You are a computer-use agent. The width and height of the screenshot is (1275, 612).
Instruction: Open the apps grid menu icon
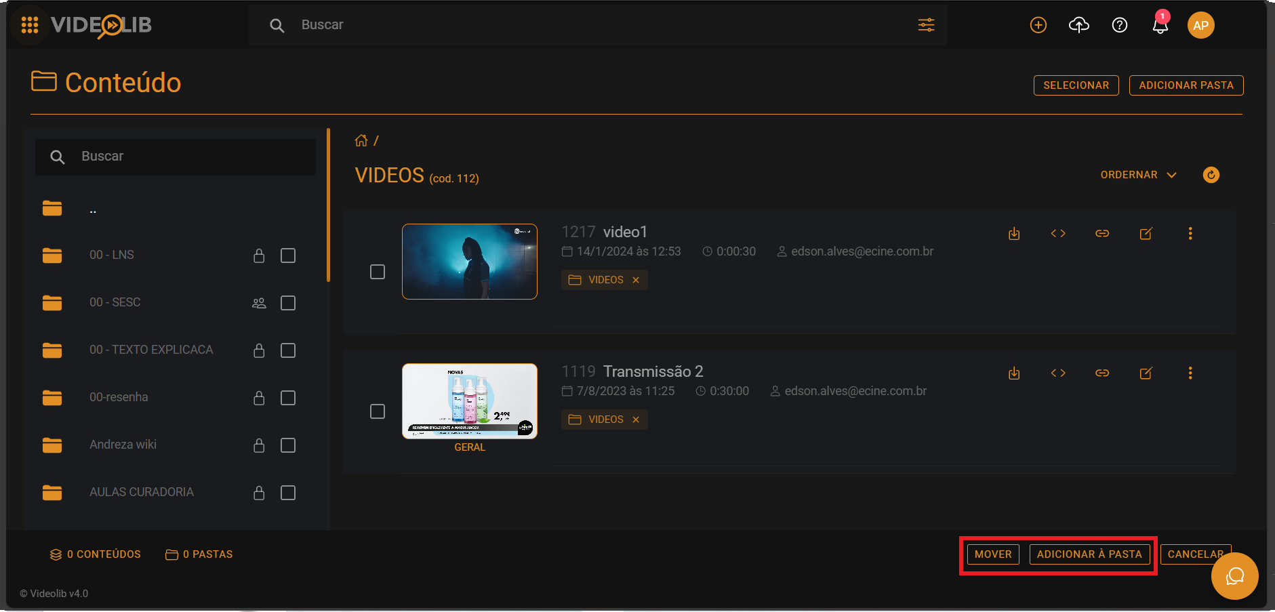pyautogui.click(x=30, y=25)
